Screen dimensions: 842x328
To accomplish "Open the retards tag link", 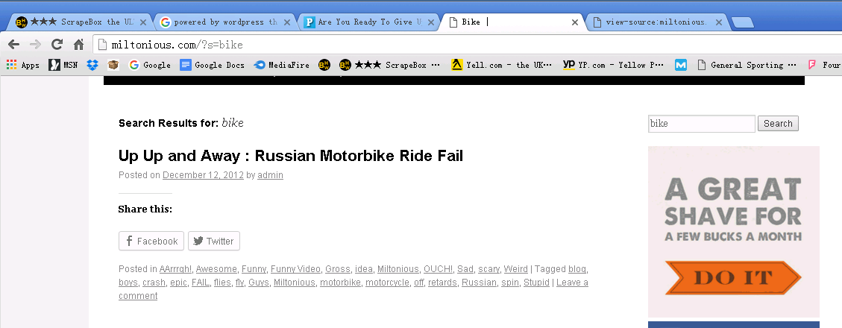I will [442, 283].
